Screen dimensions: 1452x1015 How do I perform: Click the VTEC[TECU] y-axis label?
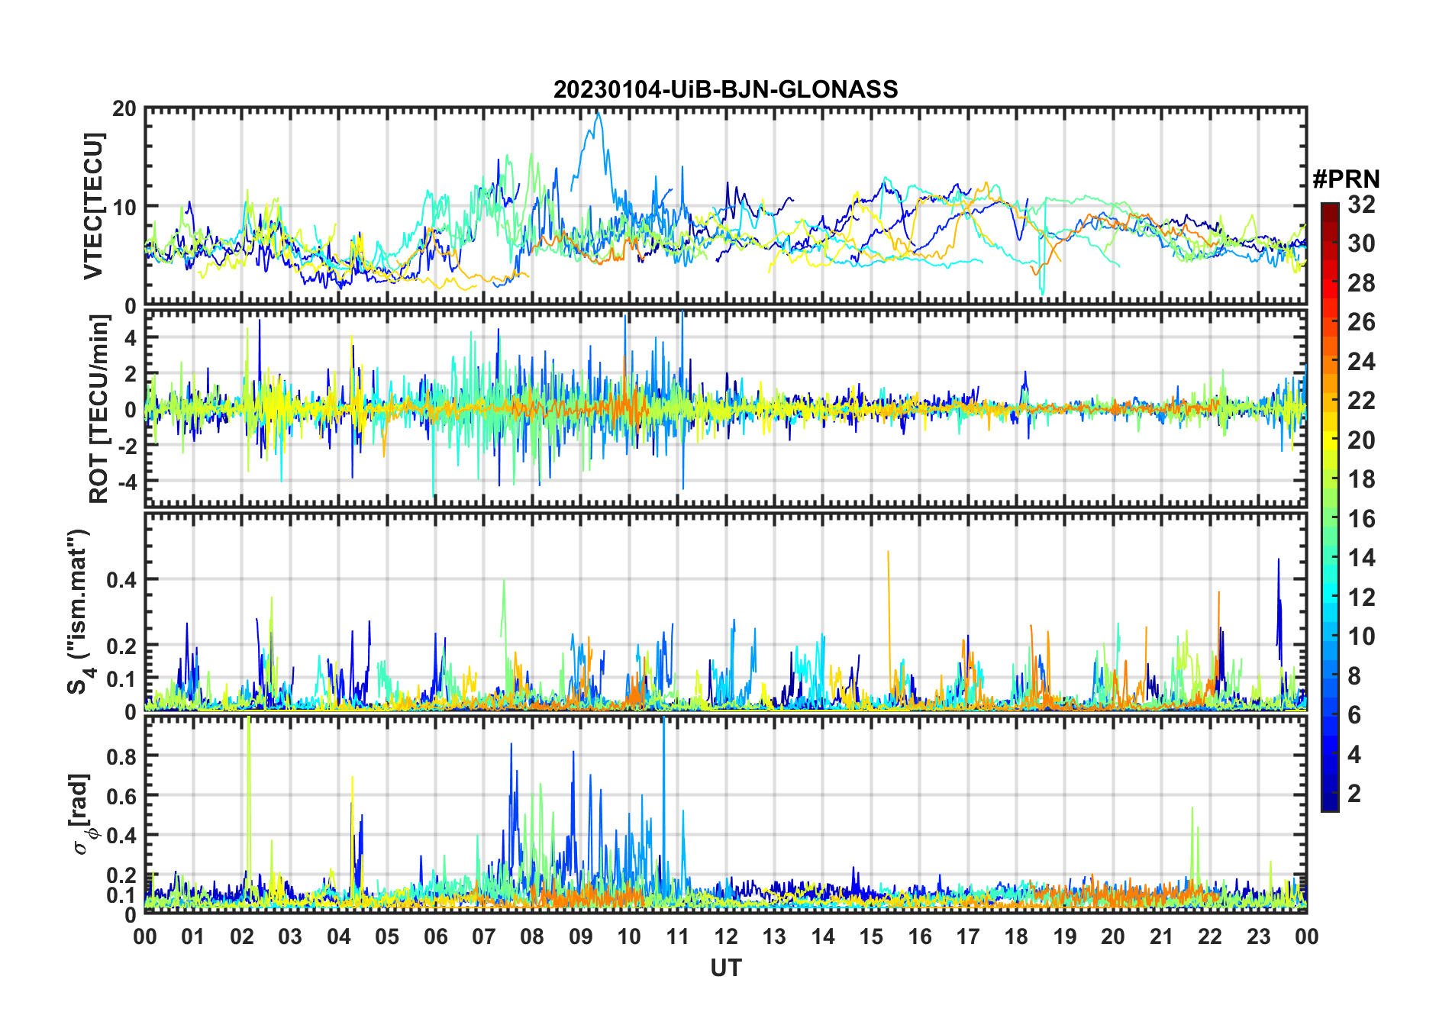coord(93,206)
